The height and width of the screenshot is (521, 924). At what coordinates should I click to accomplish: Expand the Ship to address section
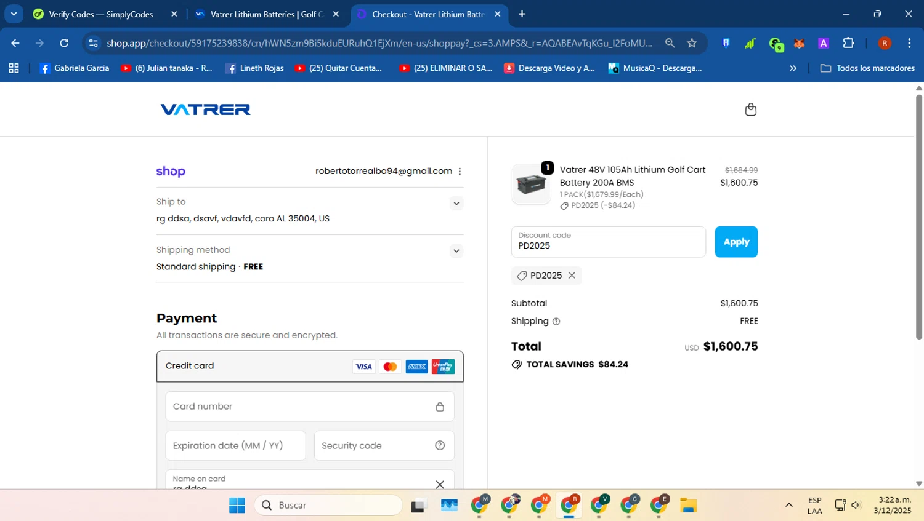click(456, 203)
